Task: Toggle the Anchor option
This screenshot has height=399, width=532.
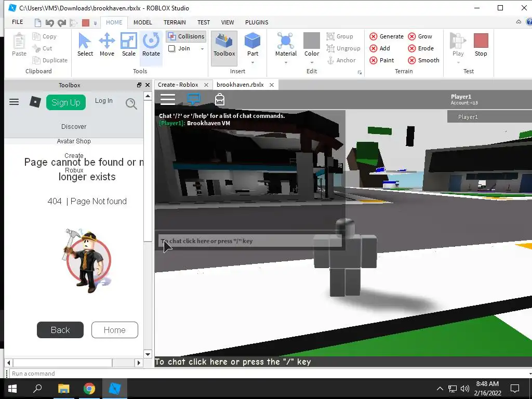Action: click(x=342, y=60)
